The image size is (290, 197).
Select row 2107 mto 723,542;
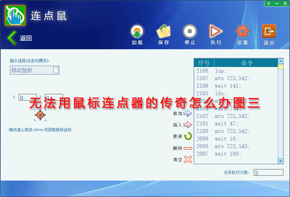236,78
